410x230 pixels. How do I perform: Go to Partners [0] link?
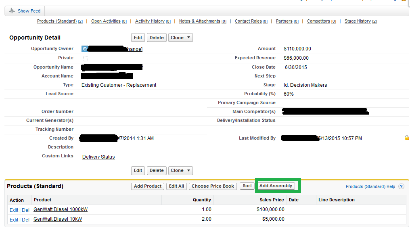[287, 21]
